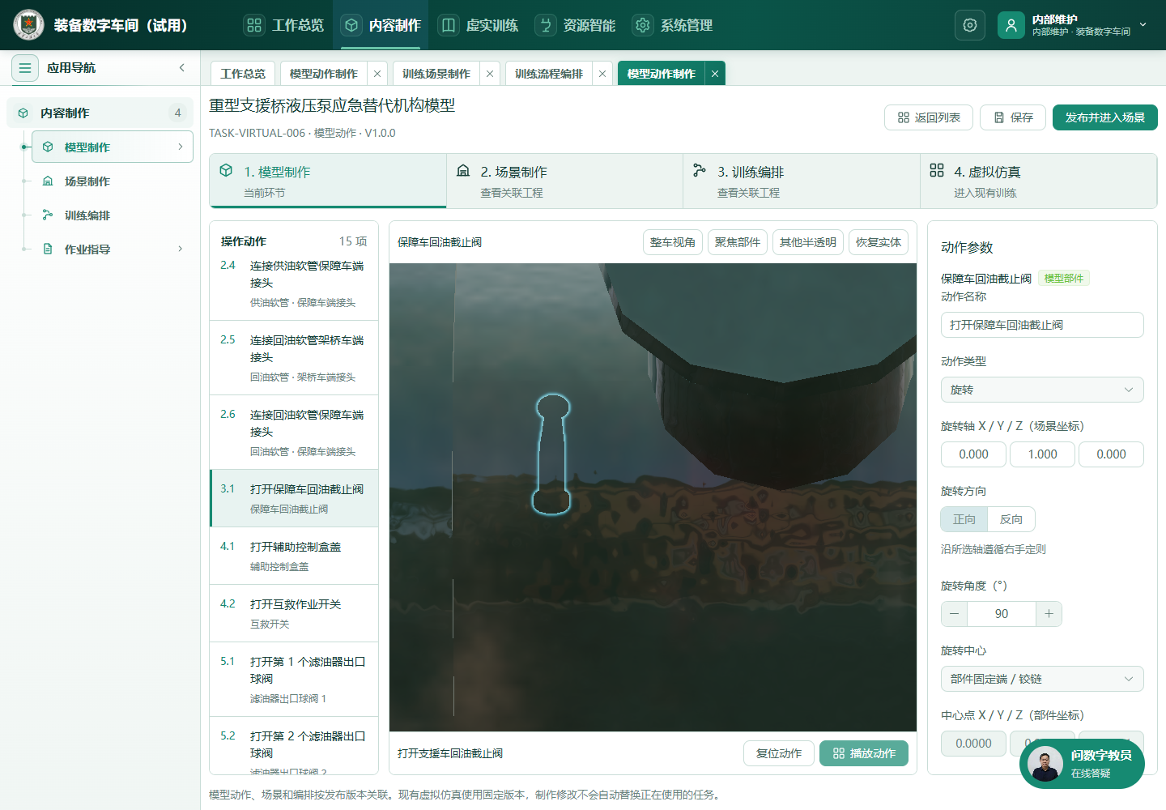Screen dimensions: 1166x810
Task: Collapse the sidebar with the left chevron
Action: 182,68
